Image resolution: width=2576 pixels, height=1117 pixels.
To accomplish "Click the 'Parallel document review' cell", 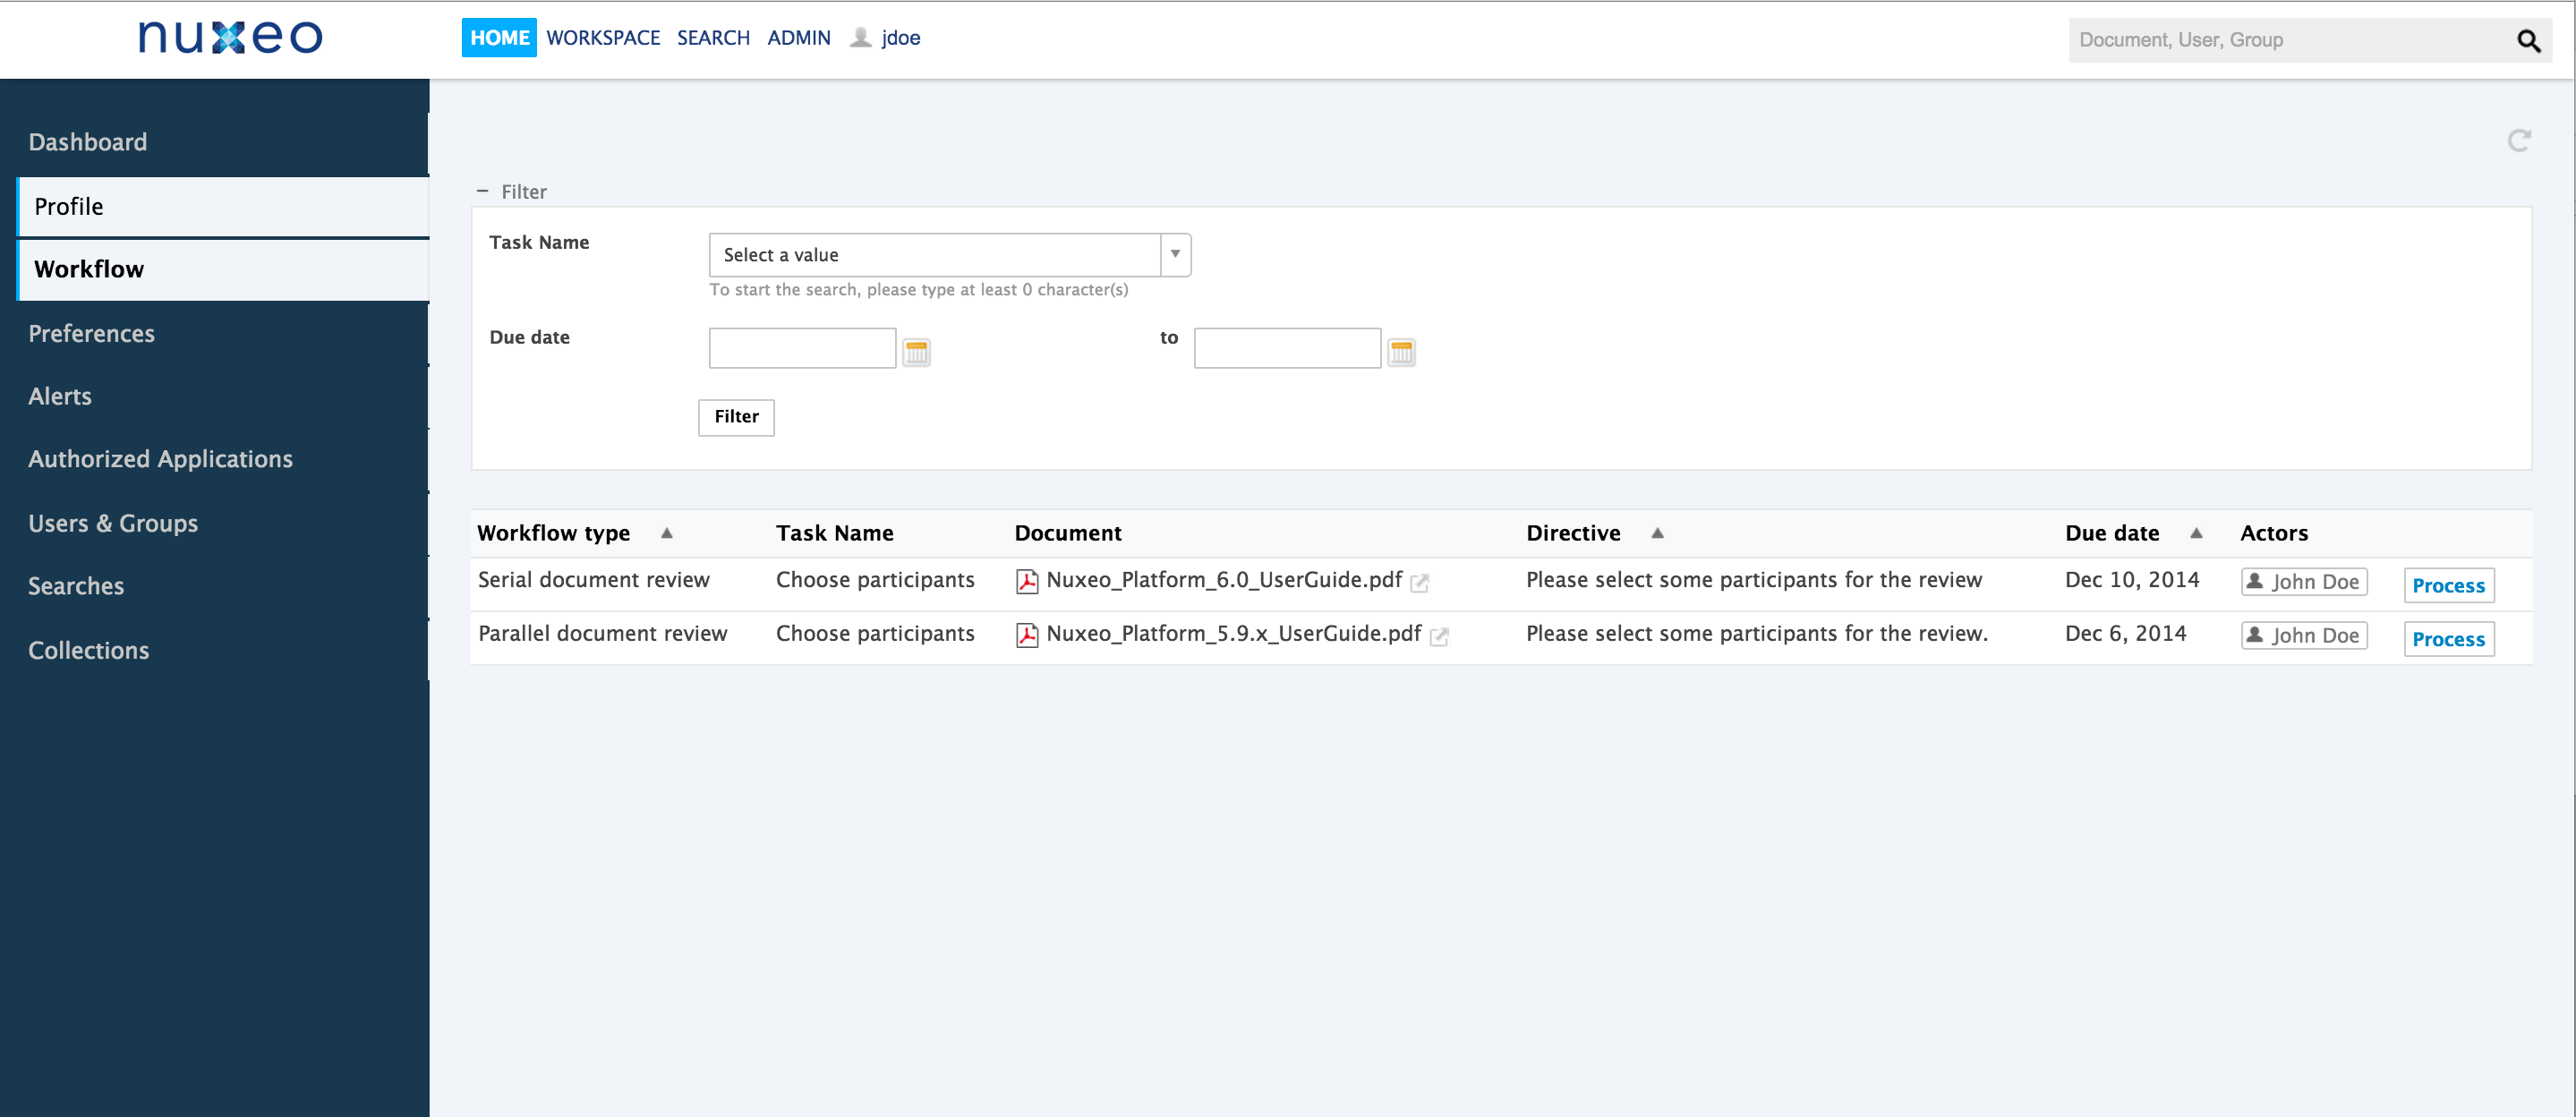I will pos(602,635).
